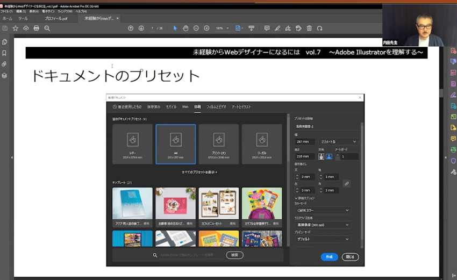Image resolution: width=457 pixels, height=280 pixels.
Task: Toggle the bleed link chain icon
Action: click(347, 184)
